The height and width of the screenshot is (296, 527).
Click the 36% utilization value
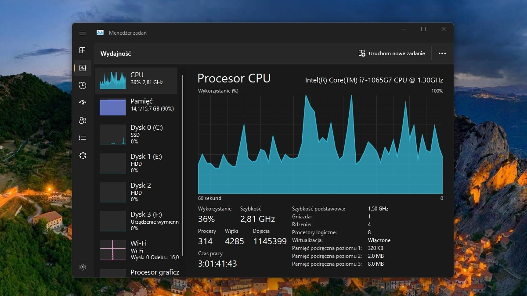click(x=206, y=219)
